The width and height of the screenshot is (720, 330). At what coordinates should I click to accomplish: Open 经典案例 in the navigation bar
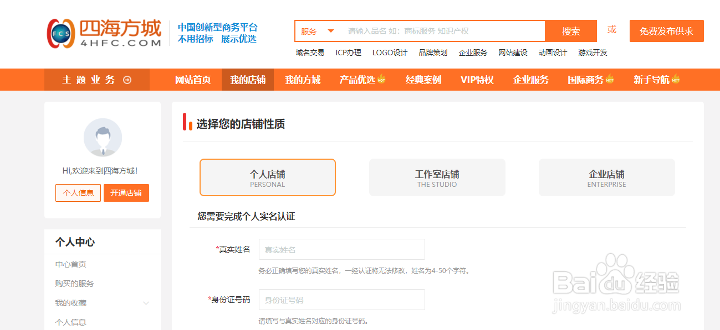click(x=423, y=80)
